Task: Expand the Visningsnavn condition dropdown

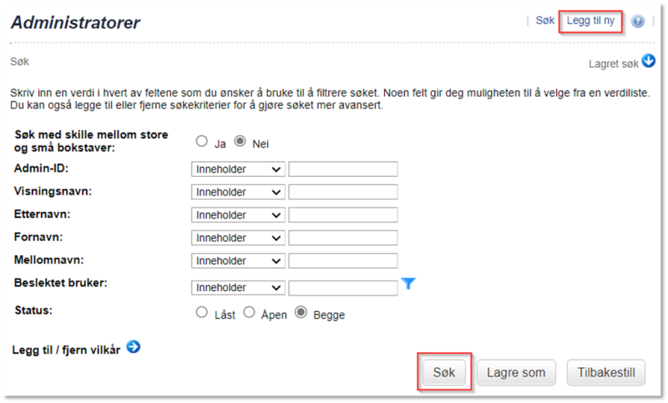Action: pos(238,192)
